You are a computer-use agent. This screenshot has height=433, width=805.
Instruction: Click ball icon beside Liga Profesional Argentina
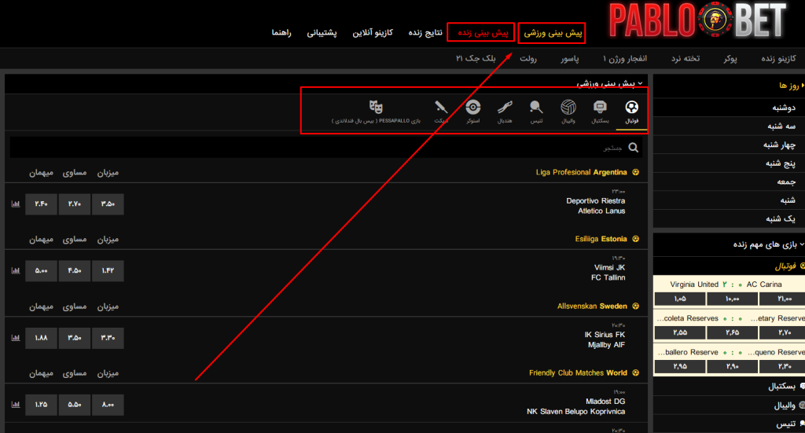point(635,172)
